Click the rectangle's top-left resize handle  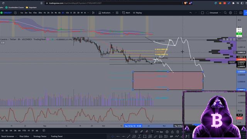point(133,72)
